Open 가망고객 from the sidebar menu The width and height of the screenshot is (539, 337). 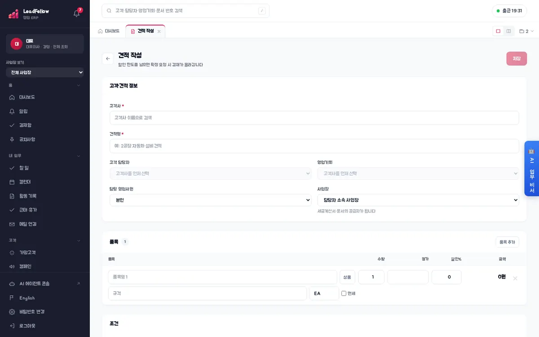point(45,253)
